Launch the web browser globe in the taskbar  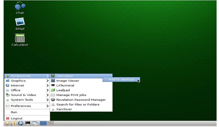point(21,123)
